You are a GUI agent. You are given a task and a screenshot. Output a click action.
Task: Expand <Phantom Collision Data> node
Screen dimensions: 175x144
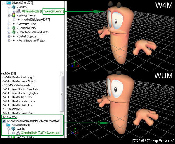click(9, 32)
